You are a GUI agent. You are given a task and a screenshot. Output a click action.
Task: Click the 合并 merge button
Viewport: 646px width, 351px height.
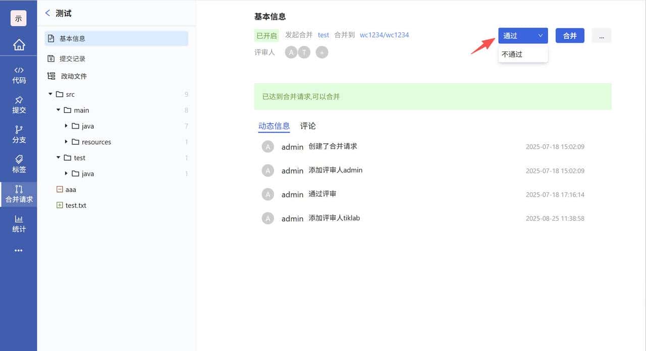coord(570,35)
